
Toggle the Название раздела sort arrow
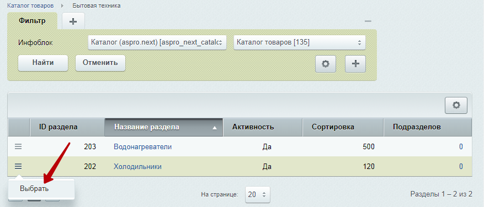pyautogui.click(x=215, y=128)
